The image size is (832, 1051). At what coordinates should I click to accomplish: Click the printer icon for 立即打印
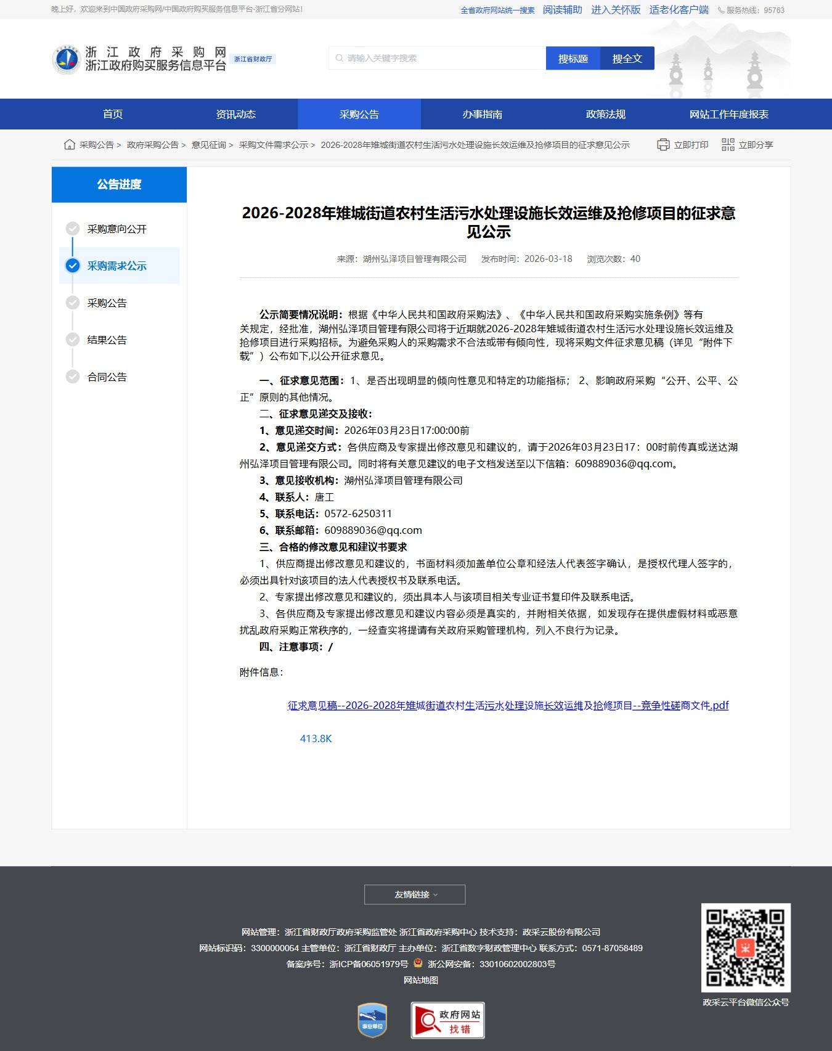click(x=663, y=145)
